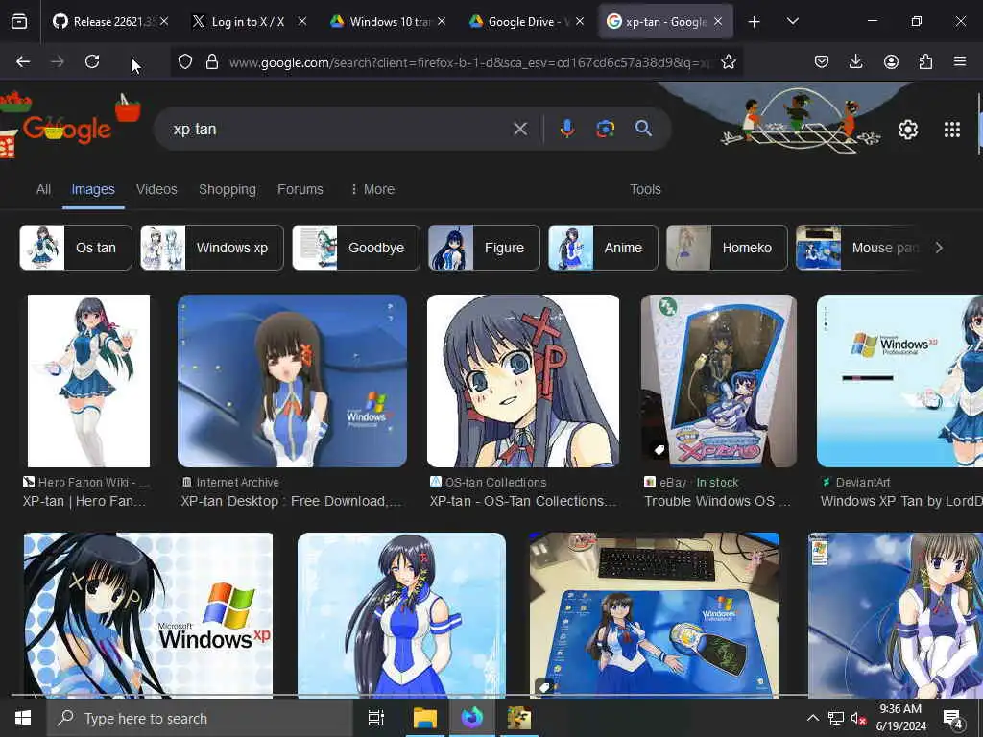Clear the xp-tan search query
983x737 pixels.
[519, 129]
